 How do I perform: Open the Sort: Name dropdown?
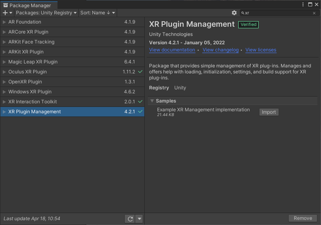click(98, 13)
